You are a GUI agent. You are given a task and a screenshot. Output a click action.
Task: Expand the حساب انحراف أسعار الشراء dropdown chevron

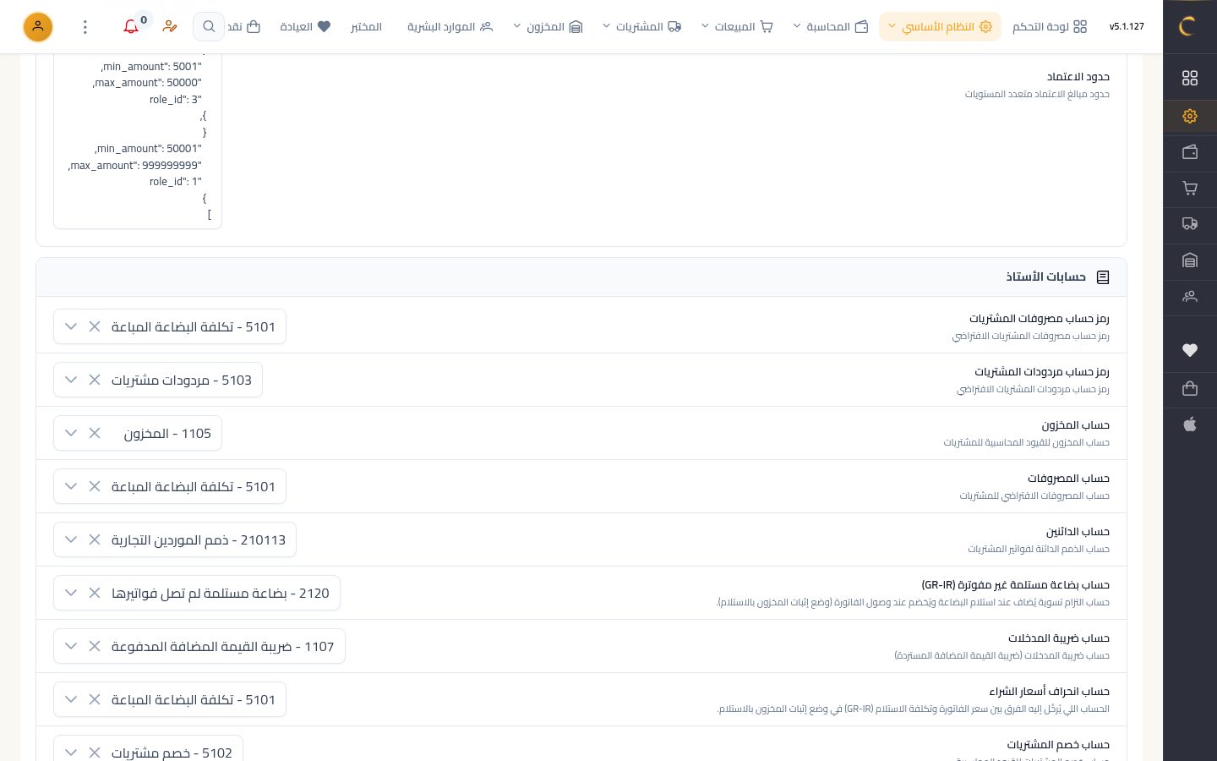coord(71,699)
